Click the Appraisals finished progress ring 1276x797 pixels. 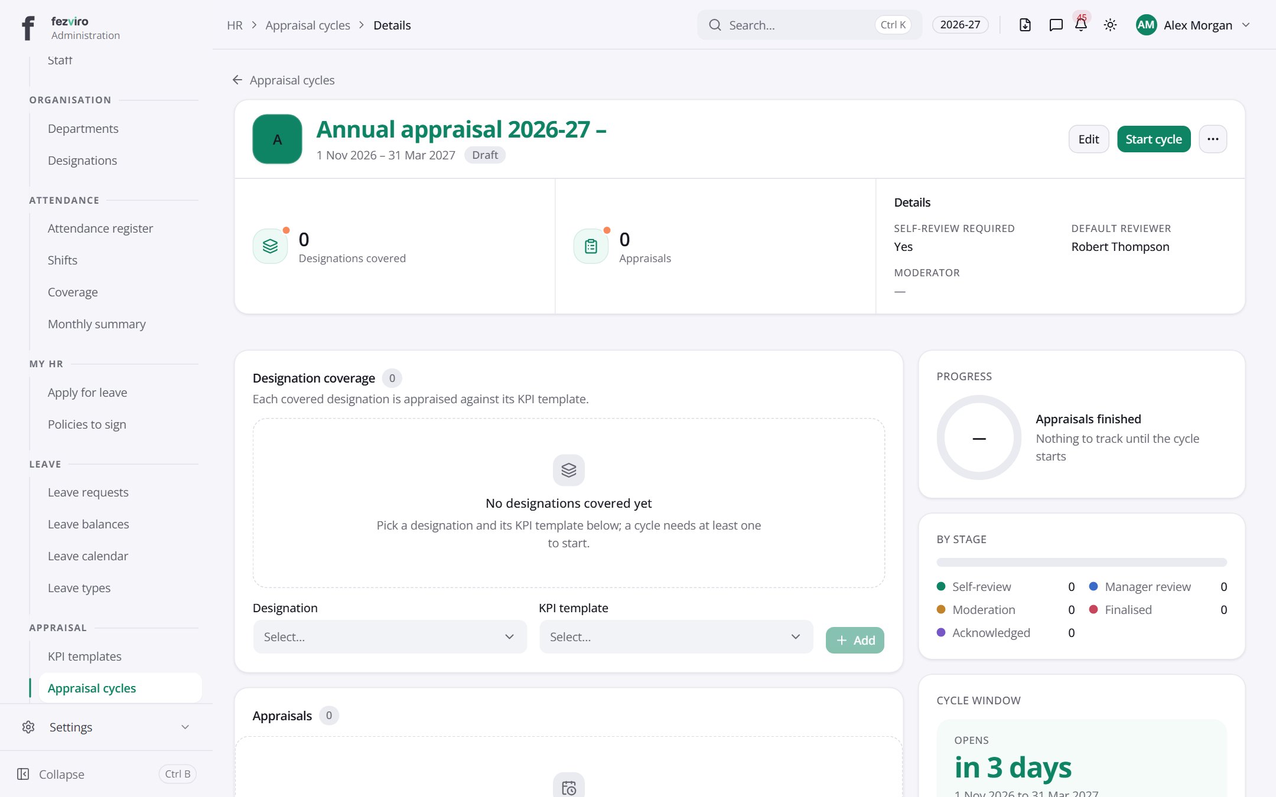979,437
